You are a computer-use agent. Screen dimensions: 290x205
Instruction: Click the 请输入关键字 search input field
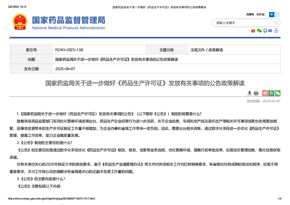coord(241,23)
